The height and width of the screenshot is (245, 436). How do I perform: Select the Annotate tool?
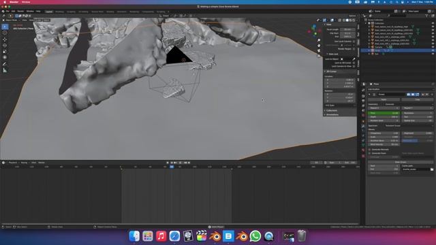click(x=5, y=64)
